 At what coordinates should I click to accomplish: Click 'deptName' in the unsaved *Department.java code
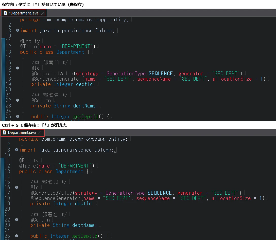coord(84,106)
